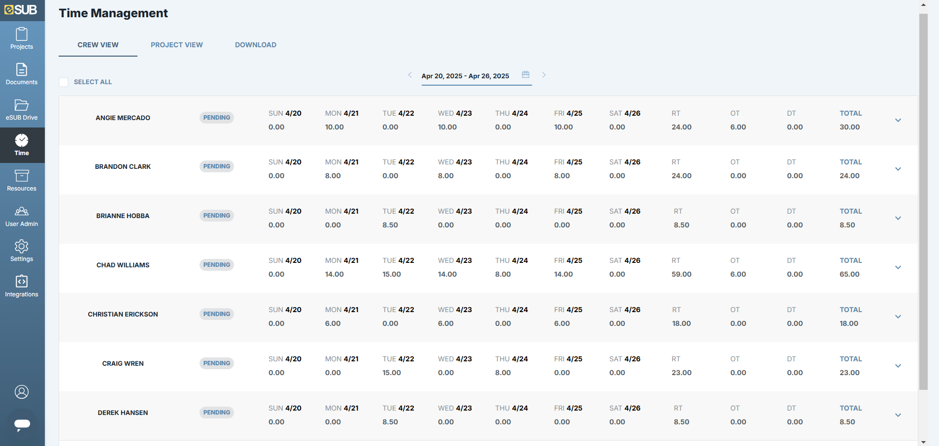939x446 pixels.
Task: Expand Chad Williams' row details
Action: click(898, 267)
